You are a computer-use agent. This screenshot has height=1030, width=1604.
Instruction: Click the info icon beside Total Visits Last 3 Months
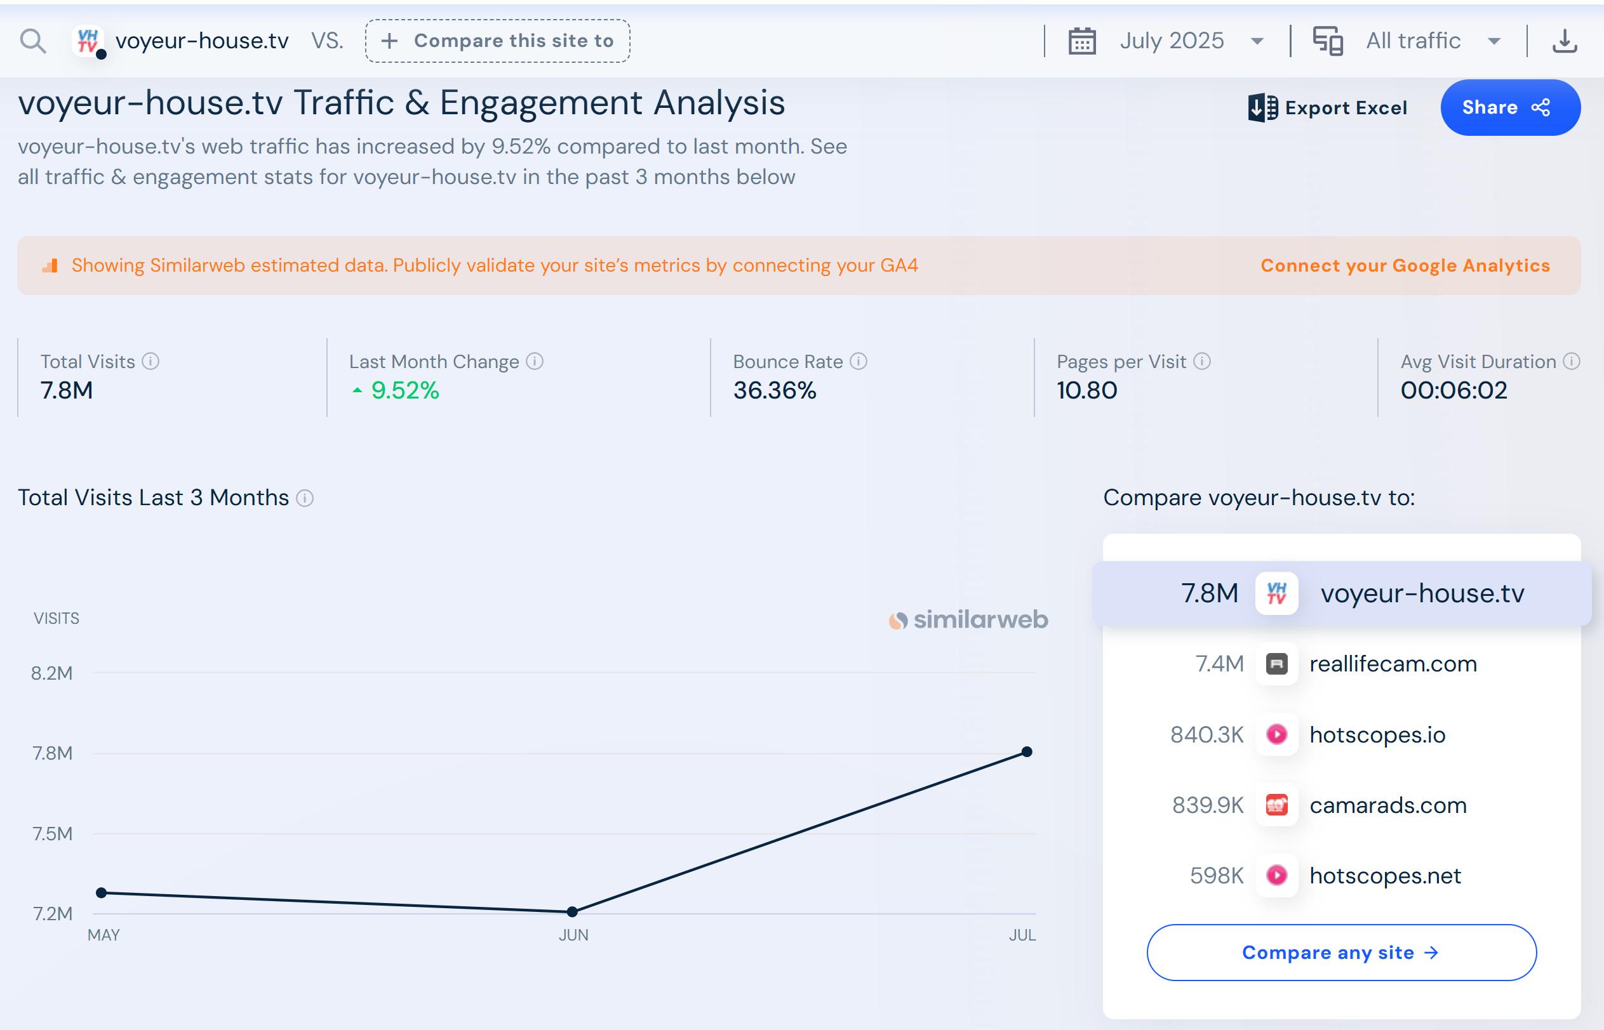click(x=305, y=499)
